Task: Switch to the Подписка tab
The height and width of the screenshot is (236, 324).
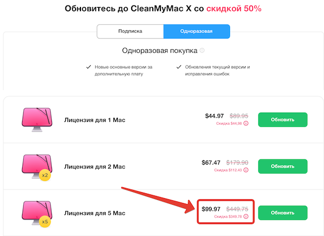Action: click(x=130, y=31)
